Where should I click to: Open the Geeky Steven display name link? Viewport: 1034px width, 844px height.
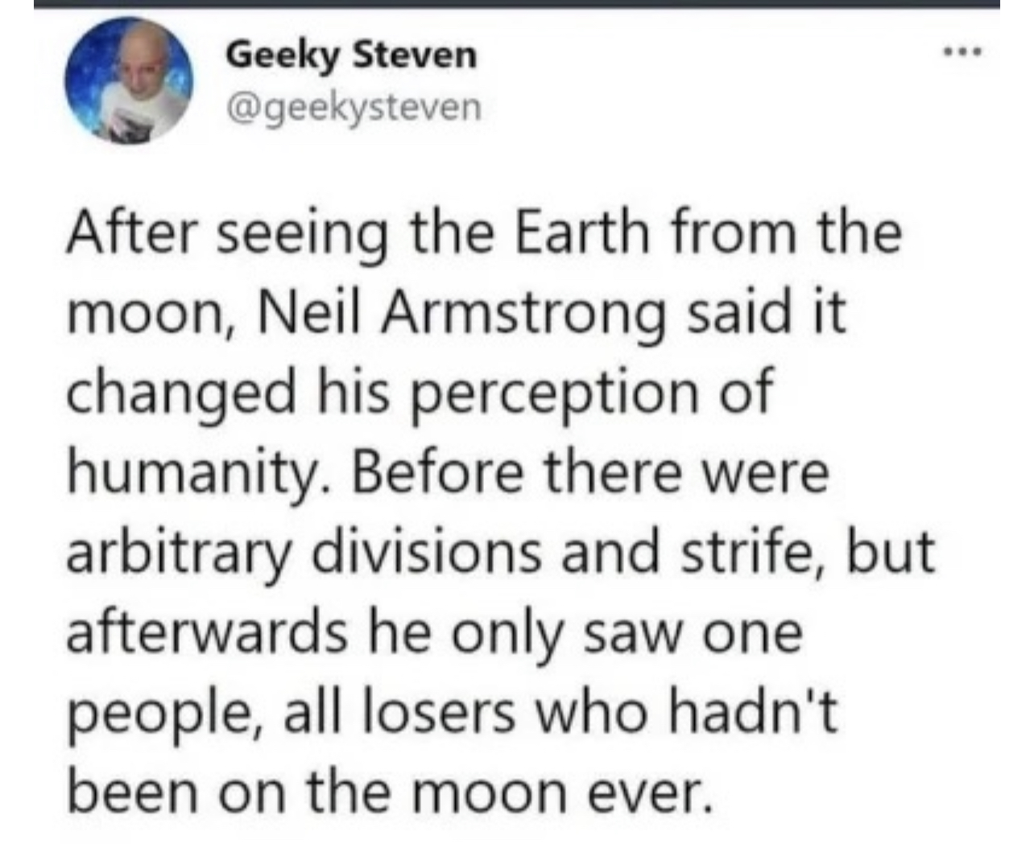tap(351, 55)
